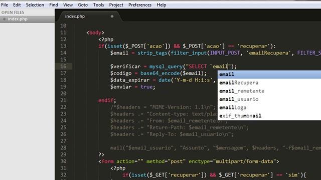Open the Project menu
Viewport: 321px width, 180px height.
tap(116, 4)
